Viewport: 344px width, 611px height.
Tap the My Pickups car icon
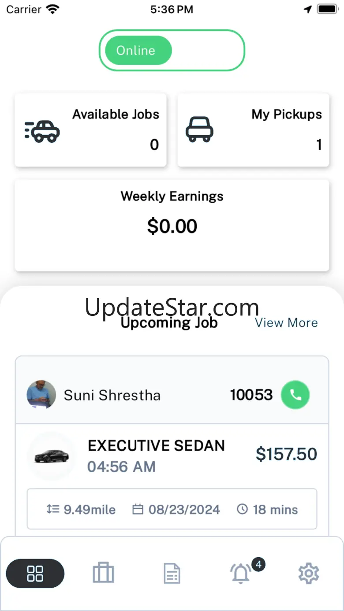[x=199, y=130]
